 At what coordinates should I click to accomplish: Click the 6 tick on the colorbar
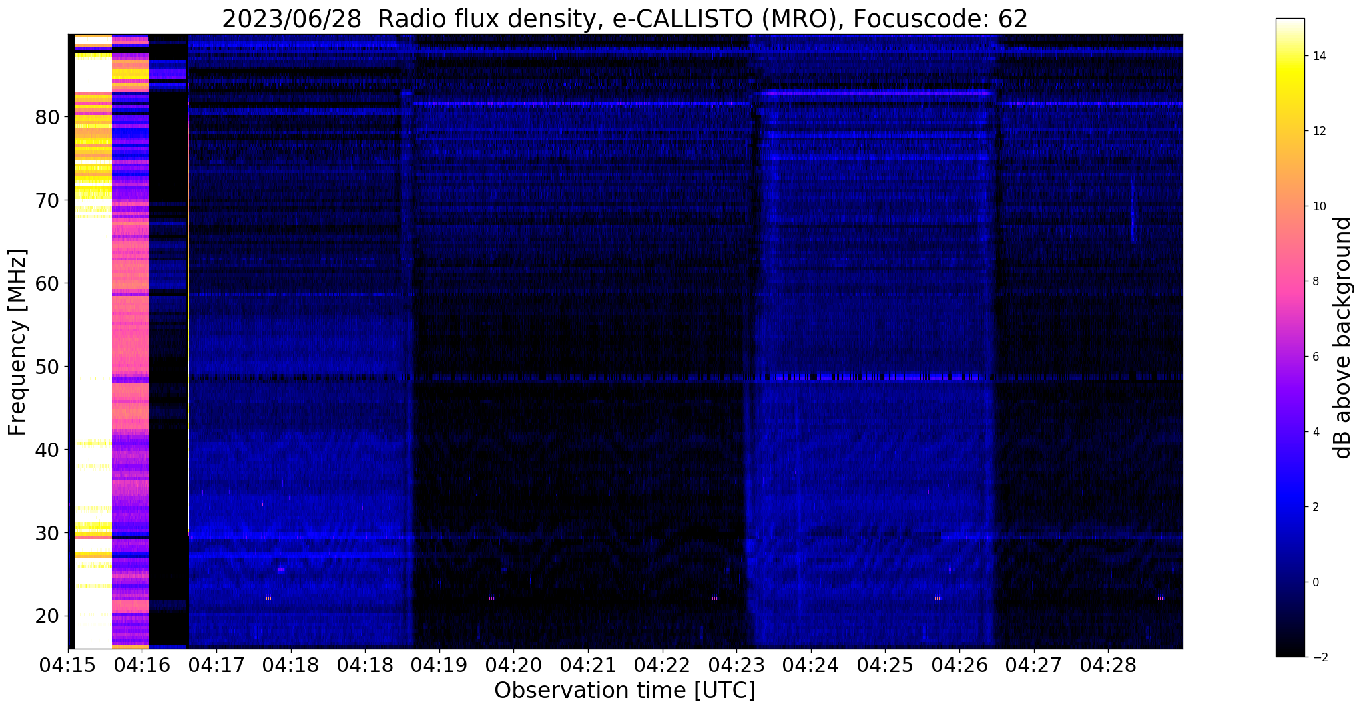[1315, 357]
